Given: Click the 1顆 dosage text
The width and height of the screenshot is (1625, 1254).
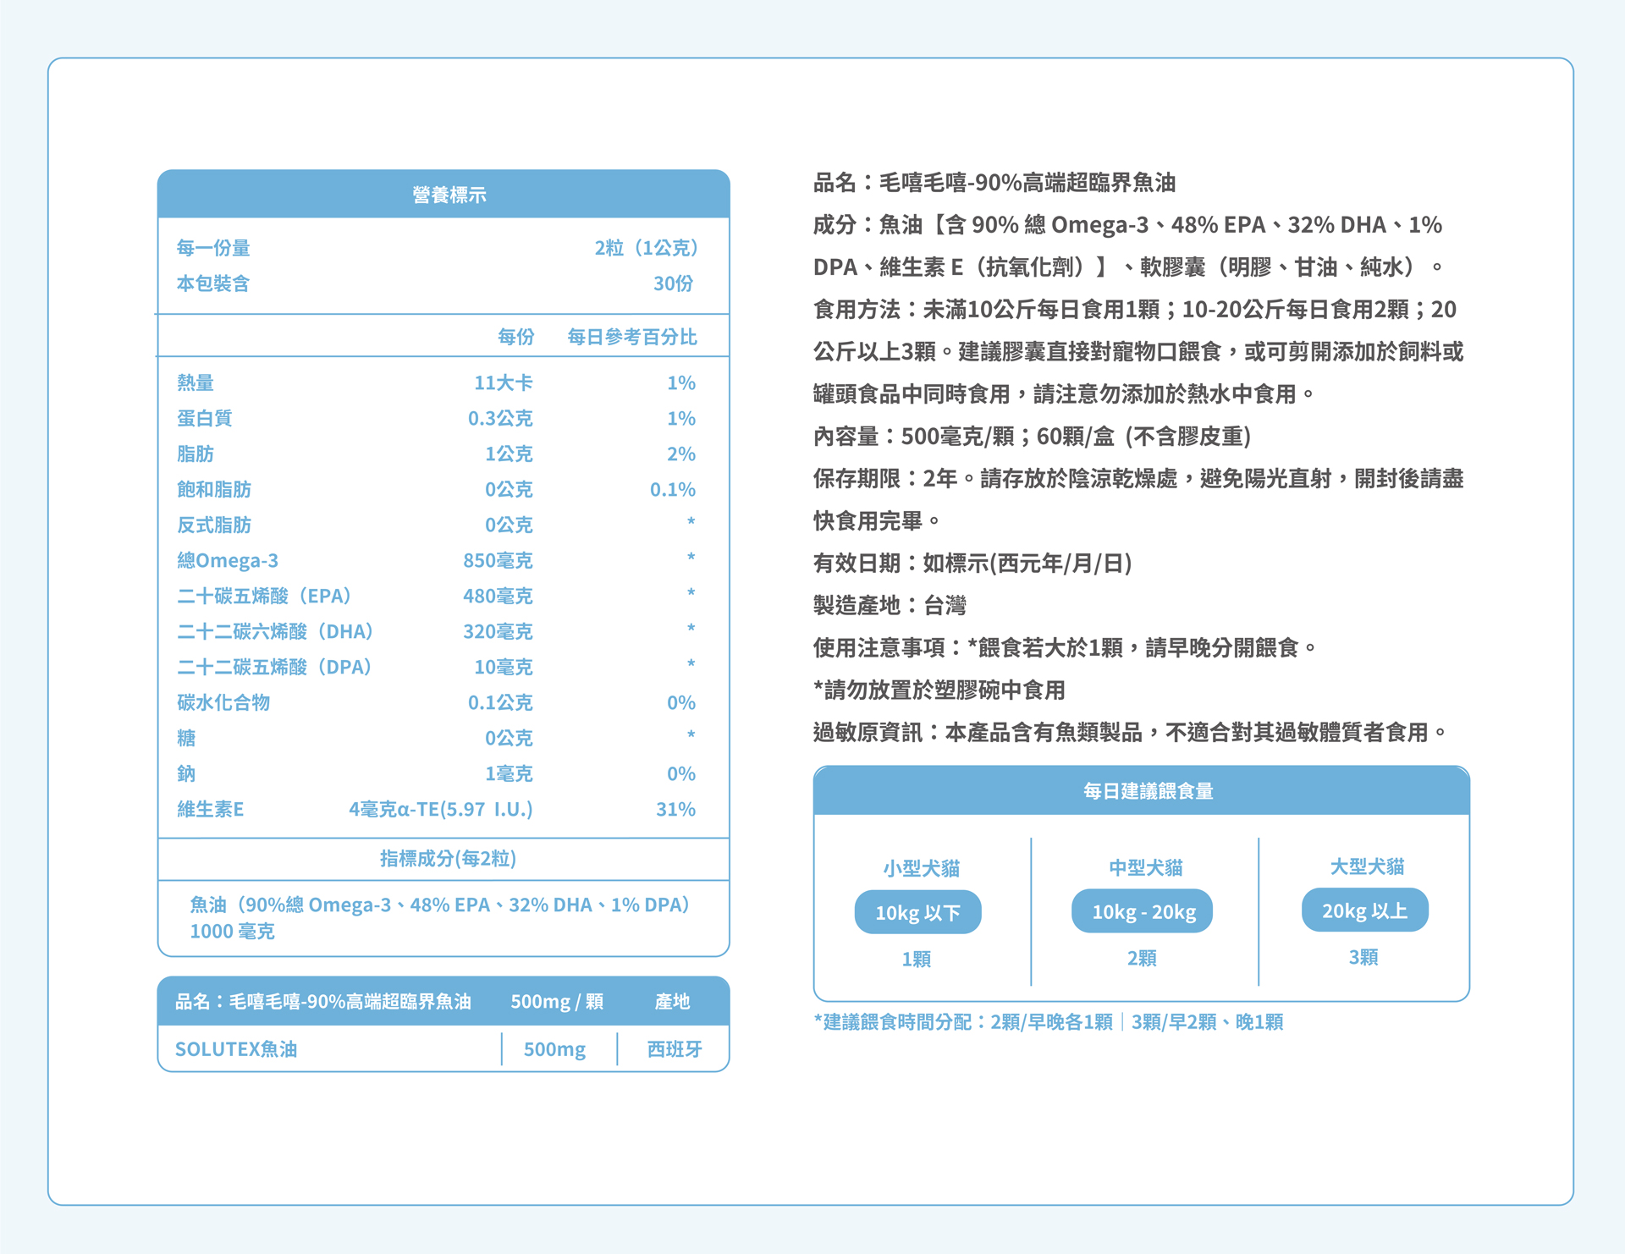Looking at the screenshot, I should coord(916,959).
